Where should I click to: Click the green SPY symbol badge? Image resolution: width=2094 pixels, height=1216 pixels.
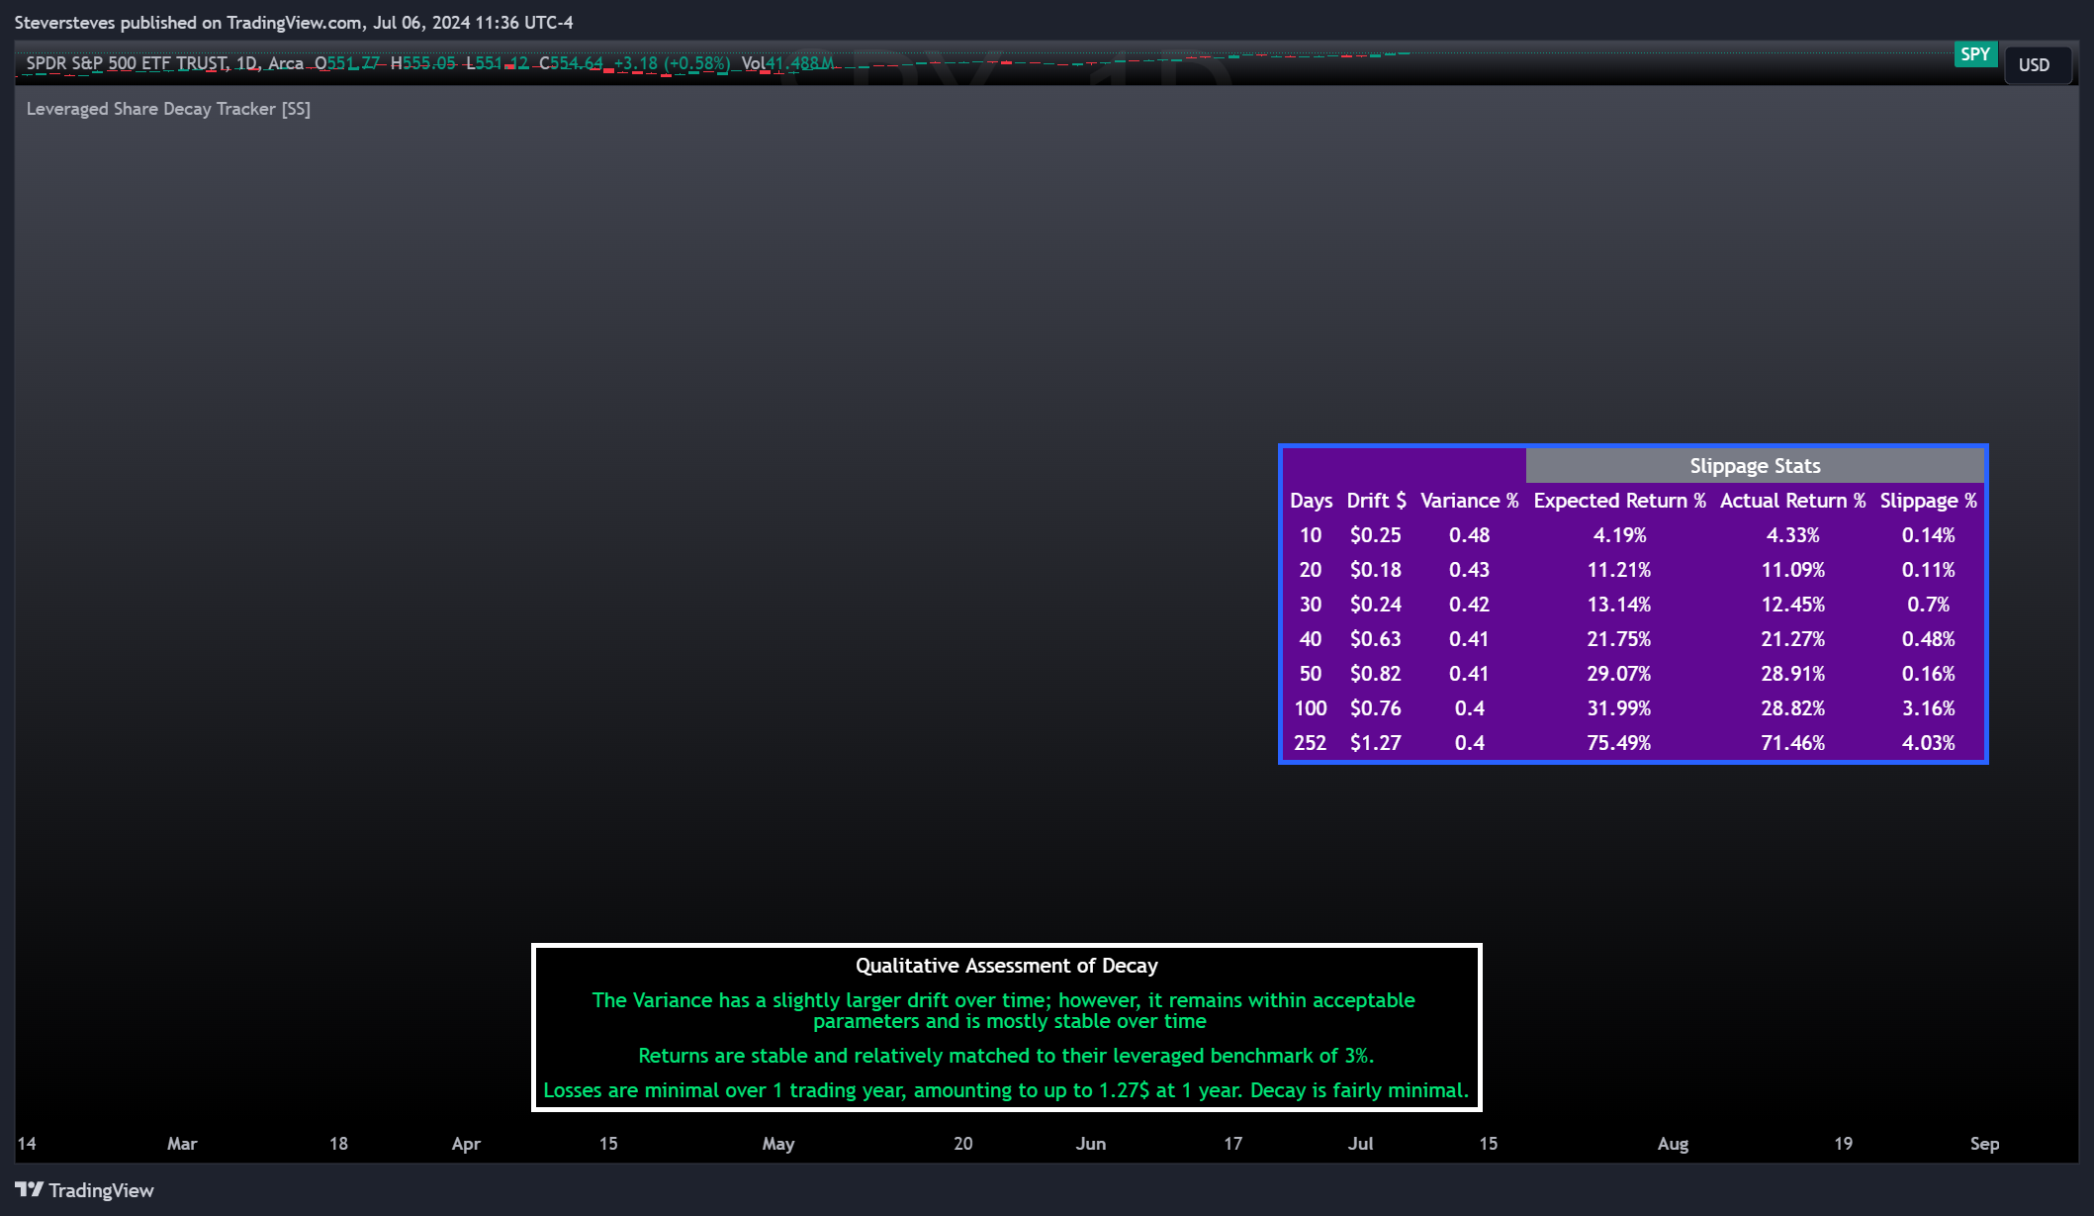coord(1975,54)
